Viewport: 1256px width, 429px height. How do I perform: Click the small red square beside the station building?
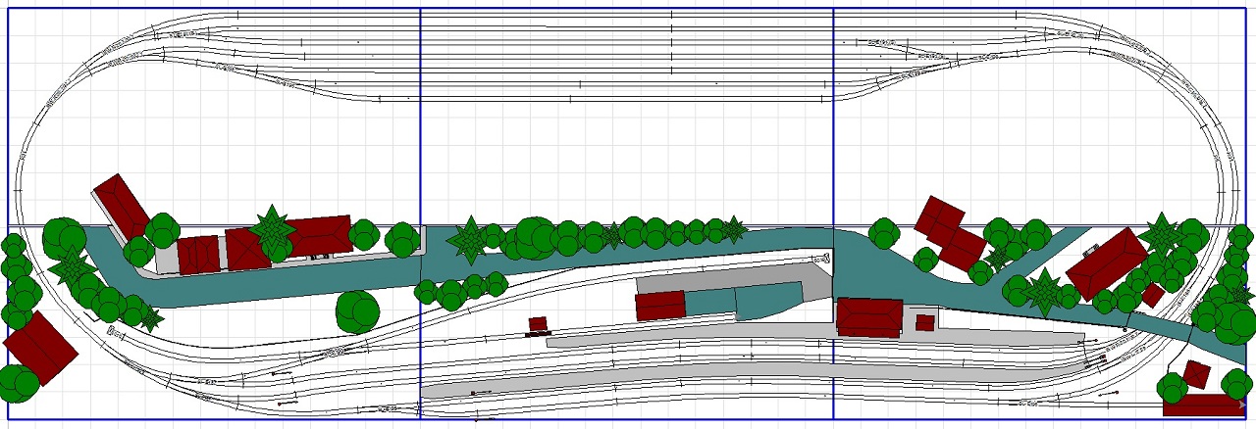tap(924, 322)
